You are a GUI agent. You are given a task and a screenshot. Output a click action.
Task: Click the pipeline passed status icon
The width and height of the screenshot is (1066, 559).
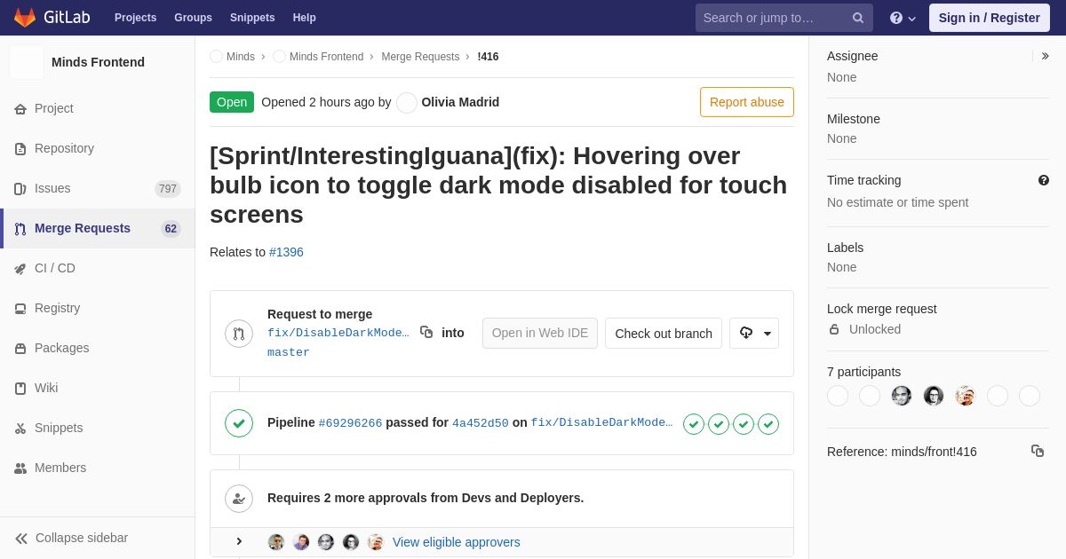(239, 423)
